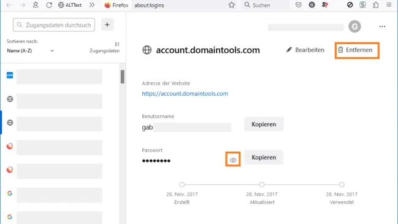
Task: Open the ALTText bookmark
Action: [x=70, y=5]
